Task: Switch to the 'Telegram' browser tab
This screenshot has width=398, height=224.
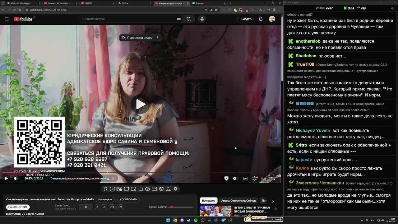Action: point(209,3)
